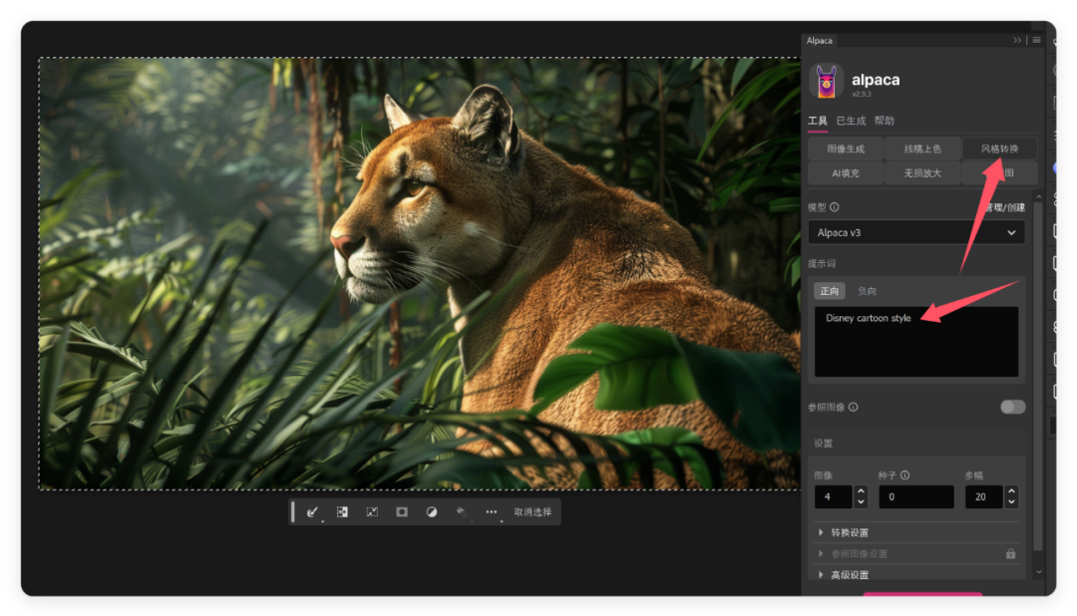The image size is (1077, 616).
Task: Open the three-dot more options icon
Action: 491,511
